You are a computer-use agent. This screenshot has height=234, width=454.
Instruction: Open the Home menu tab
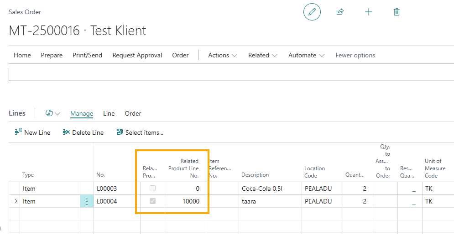[x=22, y=55]
